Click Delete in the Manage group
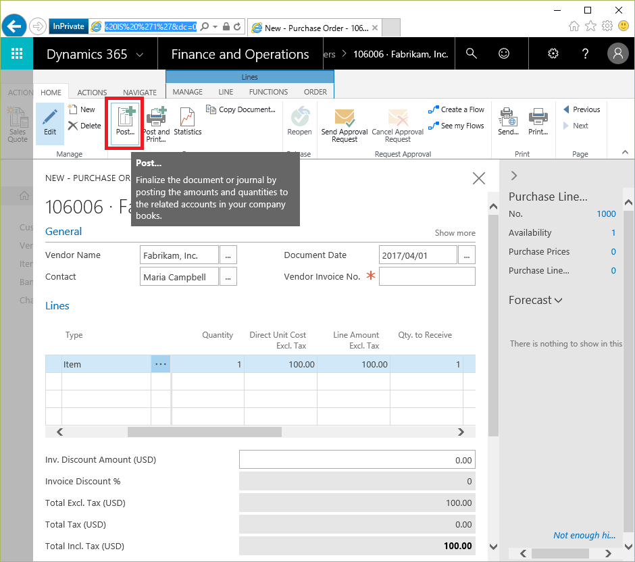The image size is (635, 562). tap(84, 126)
